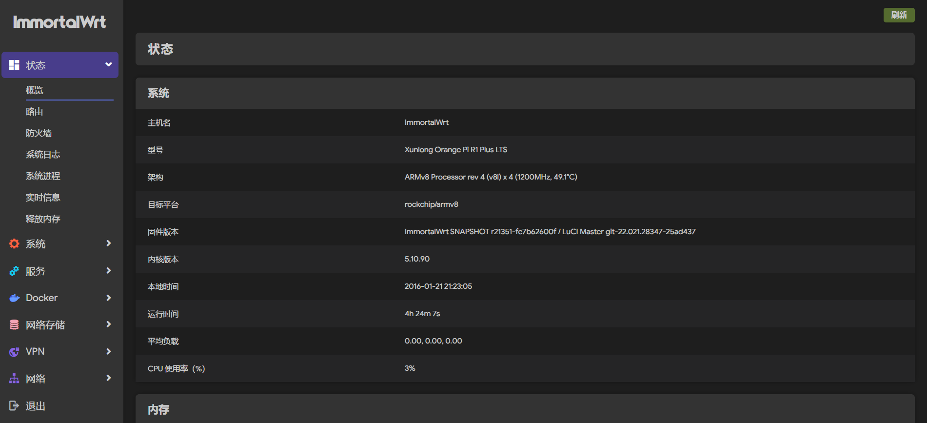Click the 服务 gears icon

14,271
